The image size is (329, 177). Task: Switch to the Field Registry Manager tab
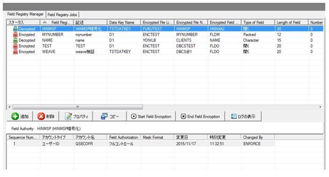(x=25, y=14)
